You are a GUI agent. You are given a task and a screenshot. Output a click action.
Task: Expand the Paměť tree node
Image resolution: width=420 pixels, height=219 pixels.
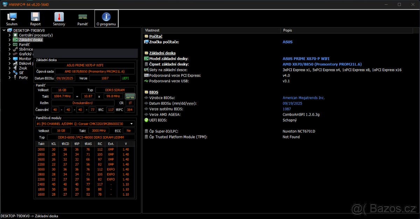[x=9, y=45]
